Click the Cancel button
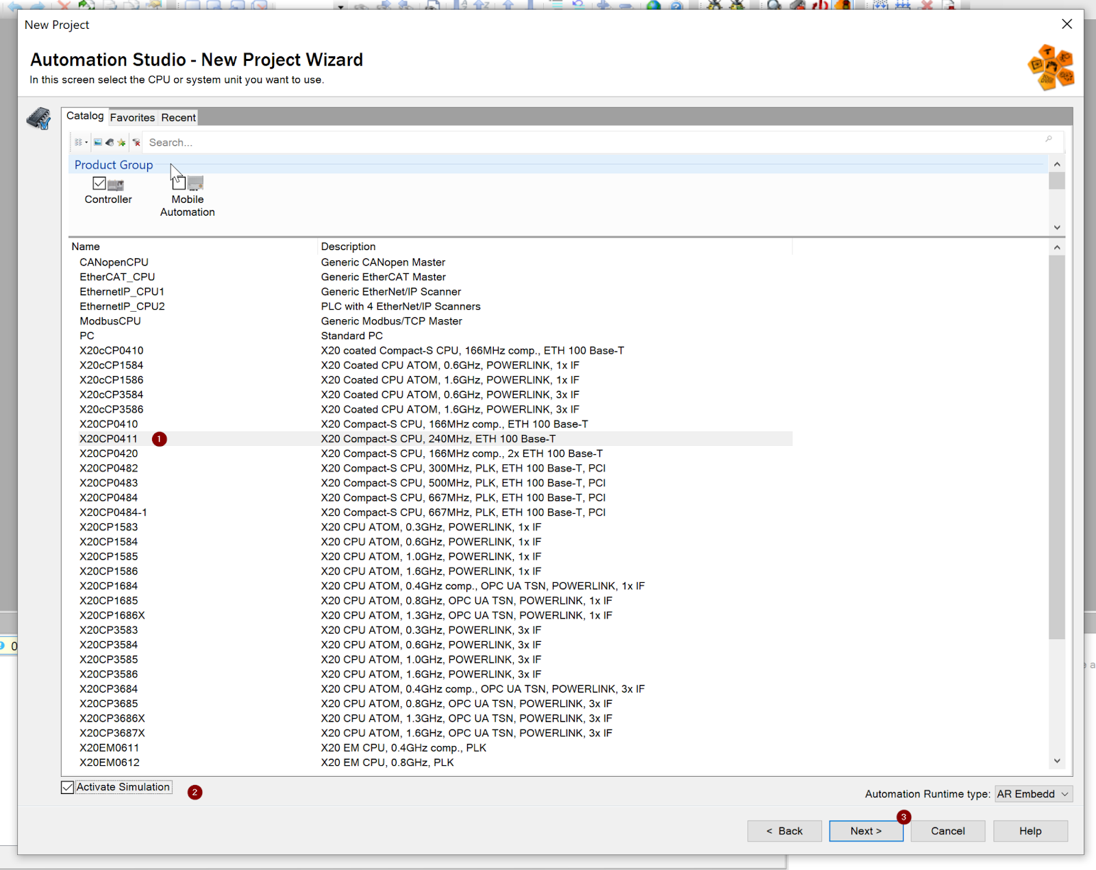The image size is (1096, 870). point(948,831)
